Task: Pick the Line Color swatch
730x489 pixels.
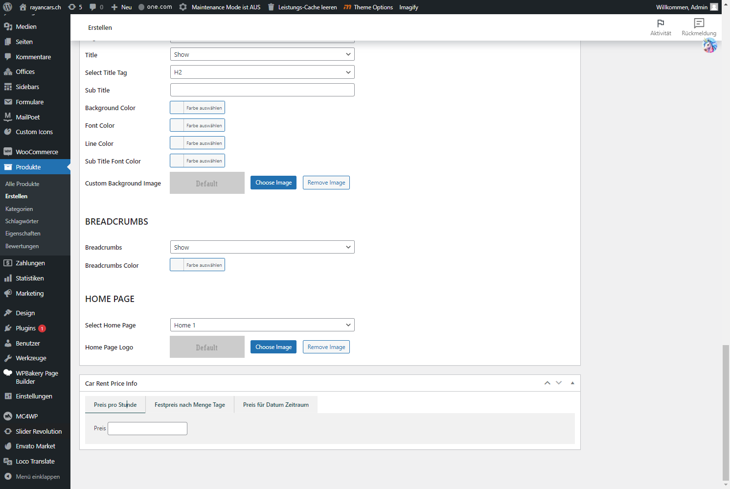Action: [197, 143]
